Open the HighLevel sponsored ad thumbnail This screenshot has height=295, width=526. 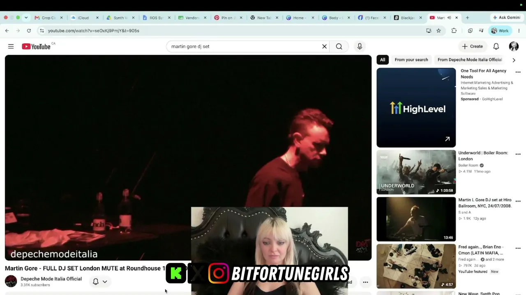pos(416,108)
